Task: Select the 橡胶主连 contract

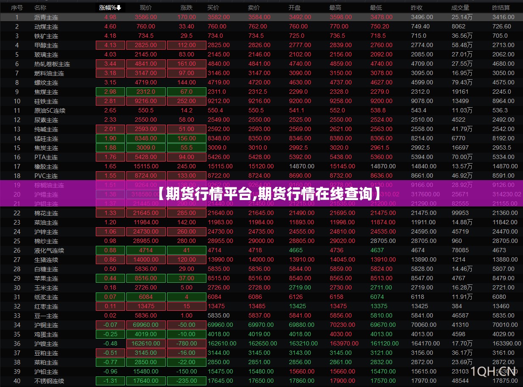Action: pyautogui.click(x=46, y=167)
